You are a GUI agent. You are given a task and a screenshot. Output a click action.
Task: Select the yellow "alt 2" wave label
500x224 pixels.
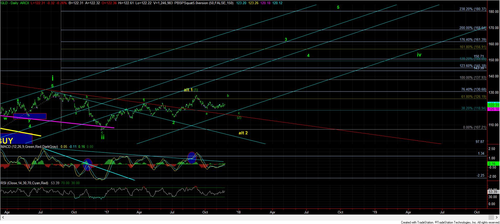tap(243, 133)
